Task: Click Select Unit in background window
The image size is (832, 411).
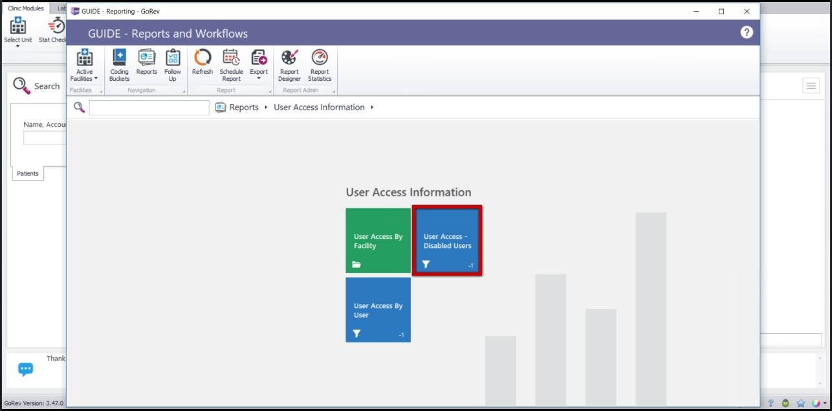Action: (x=17, y=32)
